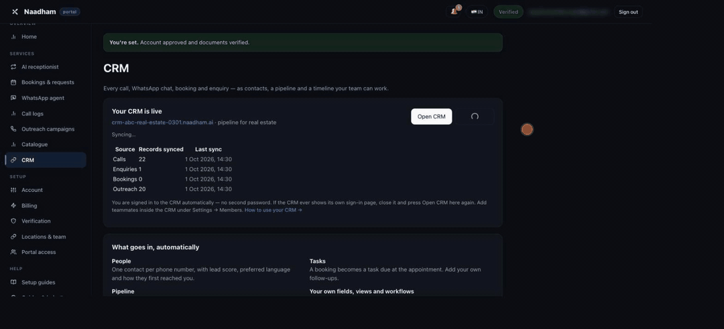This screenshot has height=329, width=724.
Task: Select the 'Bookings 0' table row
Action: coord(172,179)
